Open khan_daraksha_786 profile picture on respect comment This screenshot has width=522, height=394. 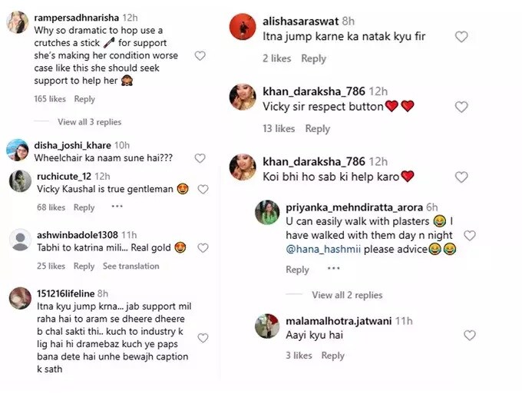coord(243,98)
